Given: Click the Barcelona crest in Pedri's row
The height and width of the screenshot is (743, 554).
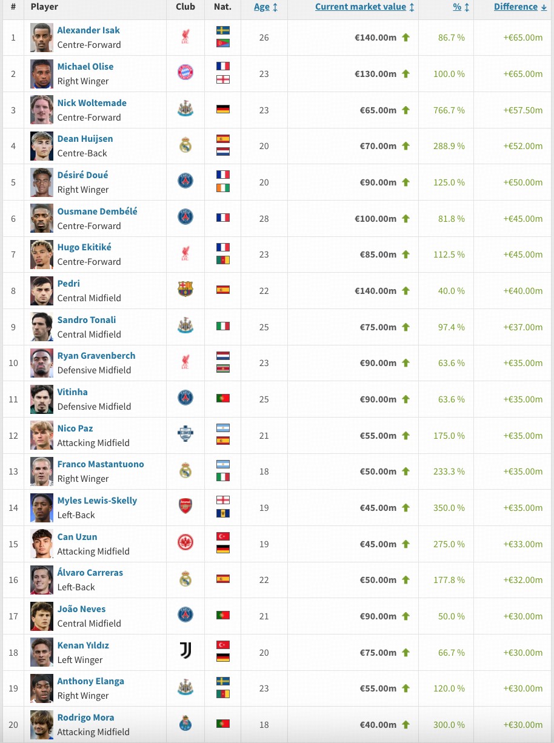Looking at the screenshot, I should point(185,290).
